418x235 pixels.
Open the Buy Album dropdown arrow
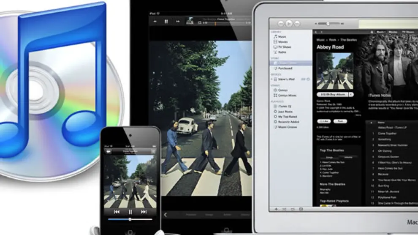[350, 95]
